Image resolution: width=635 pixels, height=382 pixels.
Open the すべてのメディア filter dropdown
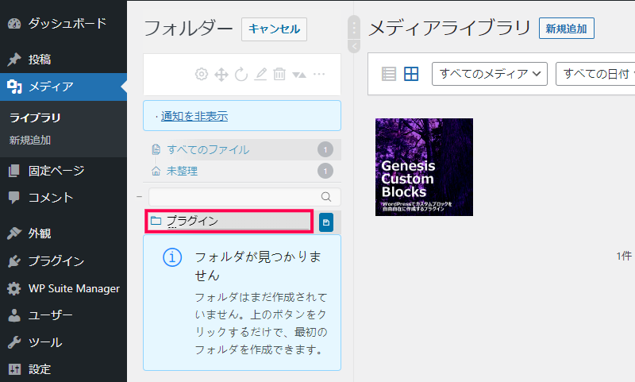(490, 74)
